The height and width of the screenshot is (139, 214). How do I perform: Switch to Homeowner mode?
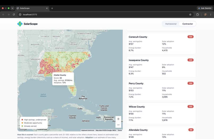tap(171, 24)
